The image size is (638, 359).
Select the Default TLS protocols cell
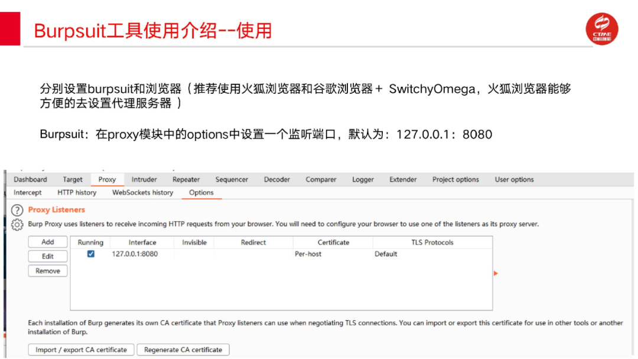386,254
